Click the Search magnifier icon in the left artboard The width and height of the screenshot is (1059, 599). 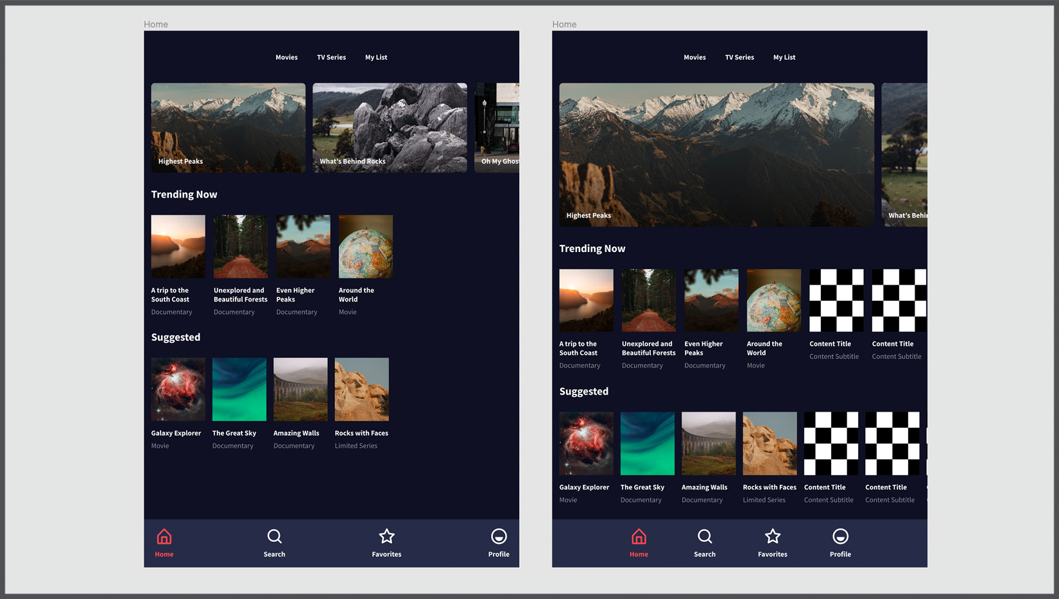pyautogui.click(x=274, y=537)
